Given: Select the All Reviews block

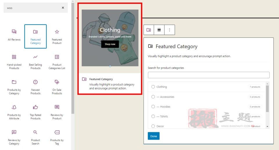Looking at the screenshot, I should coord(14,36).
